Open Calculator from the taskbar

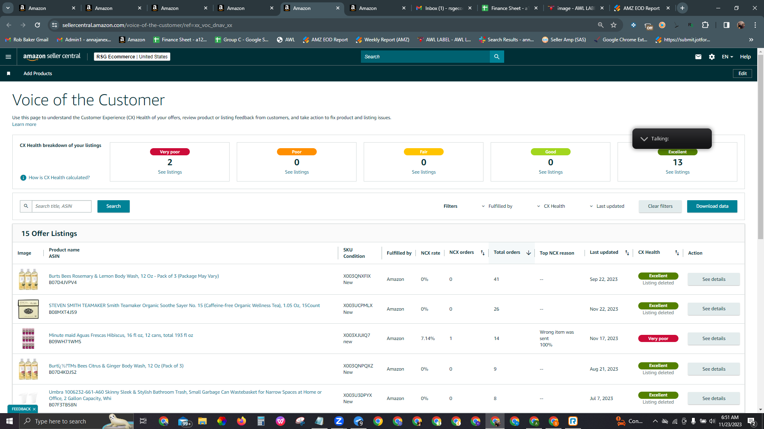coord(261,421)
